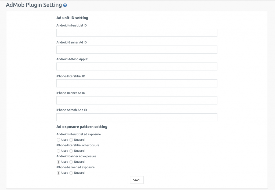This screenshot has width=275, height=190.
Task: Click the Android AdMob App ID field
Action: [x=137, y=66]
